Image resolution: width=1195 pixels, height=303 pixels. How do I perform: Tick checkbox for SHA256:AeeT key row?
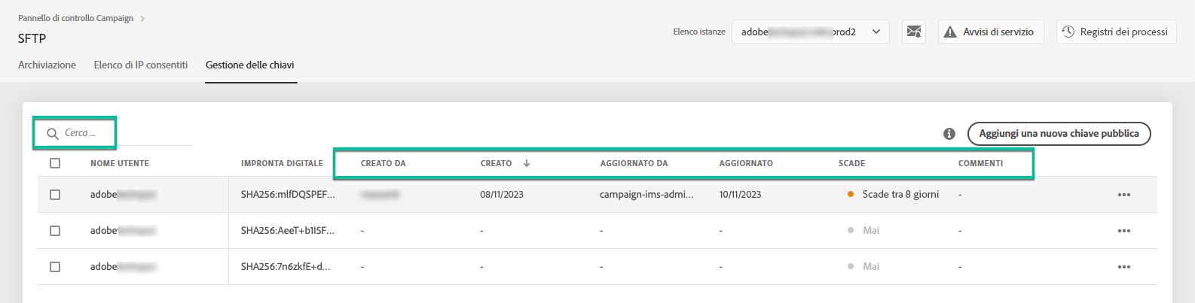[x=55, y=231]
